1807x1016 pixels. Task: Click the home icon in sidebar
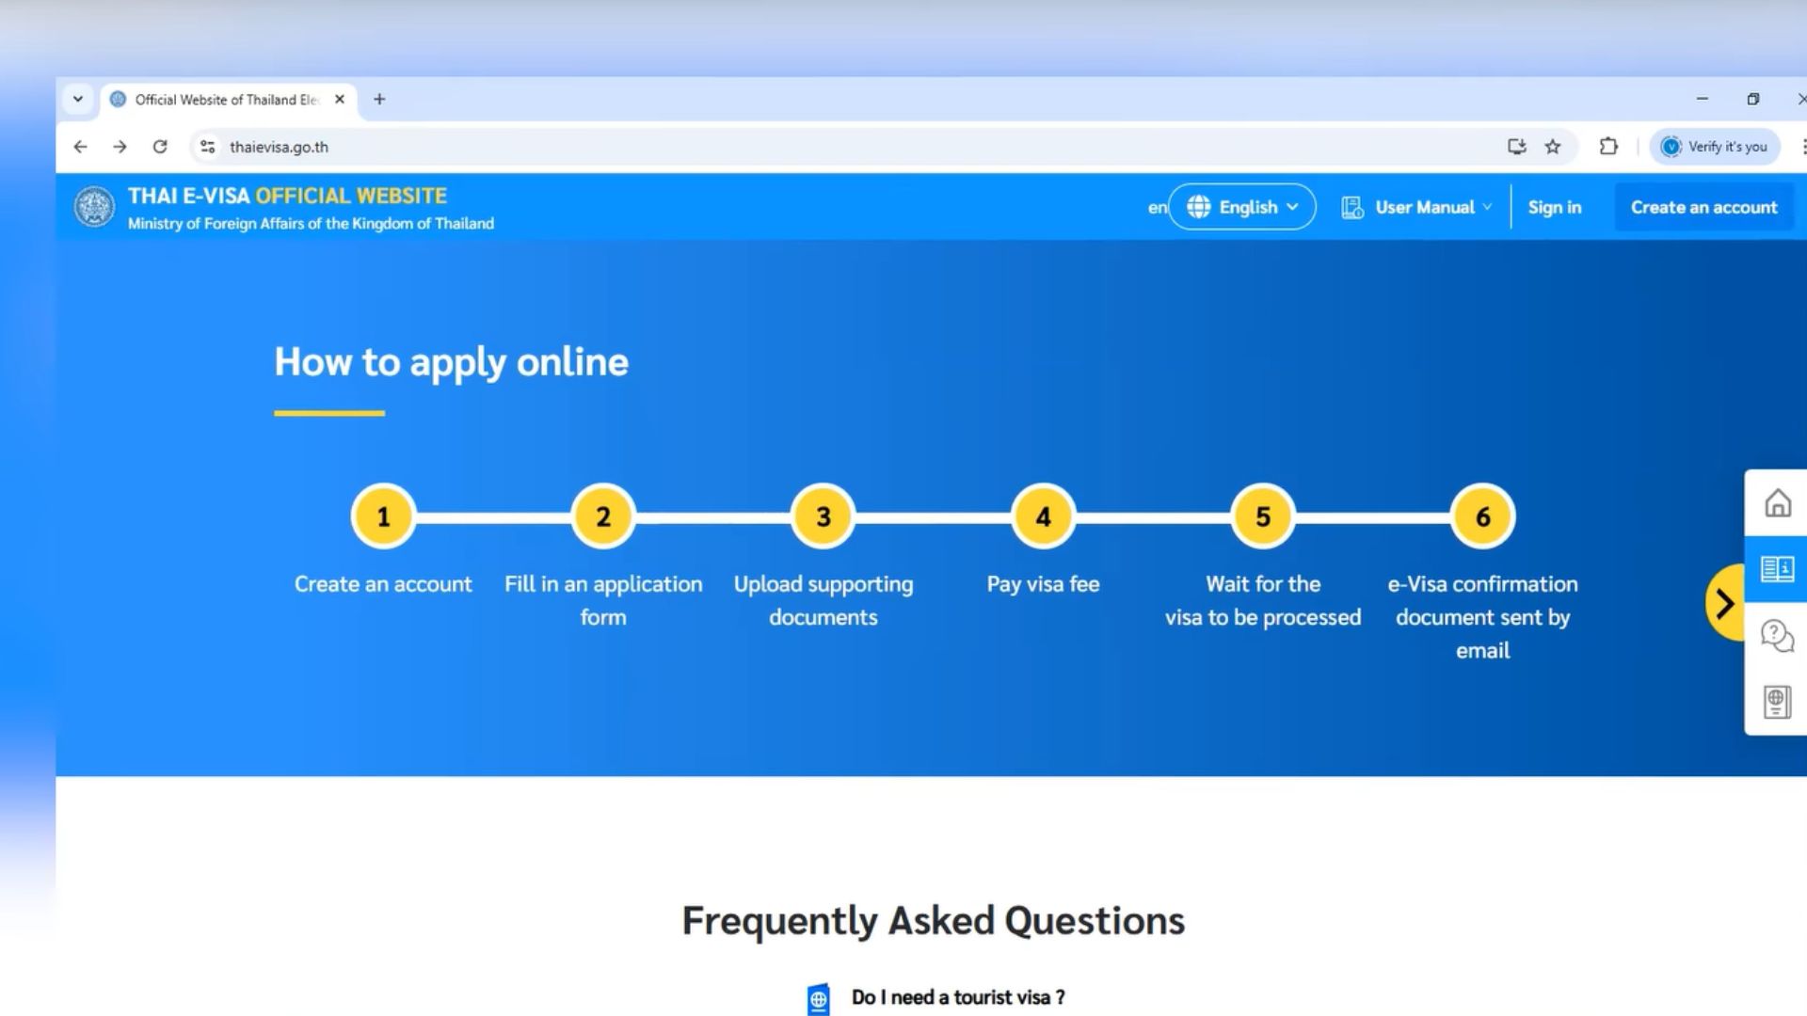1776,503
